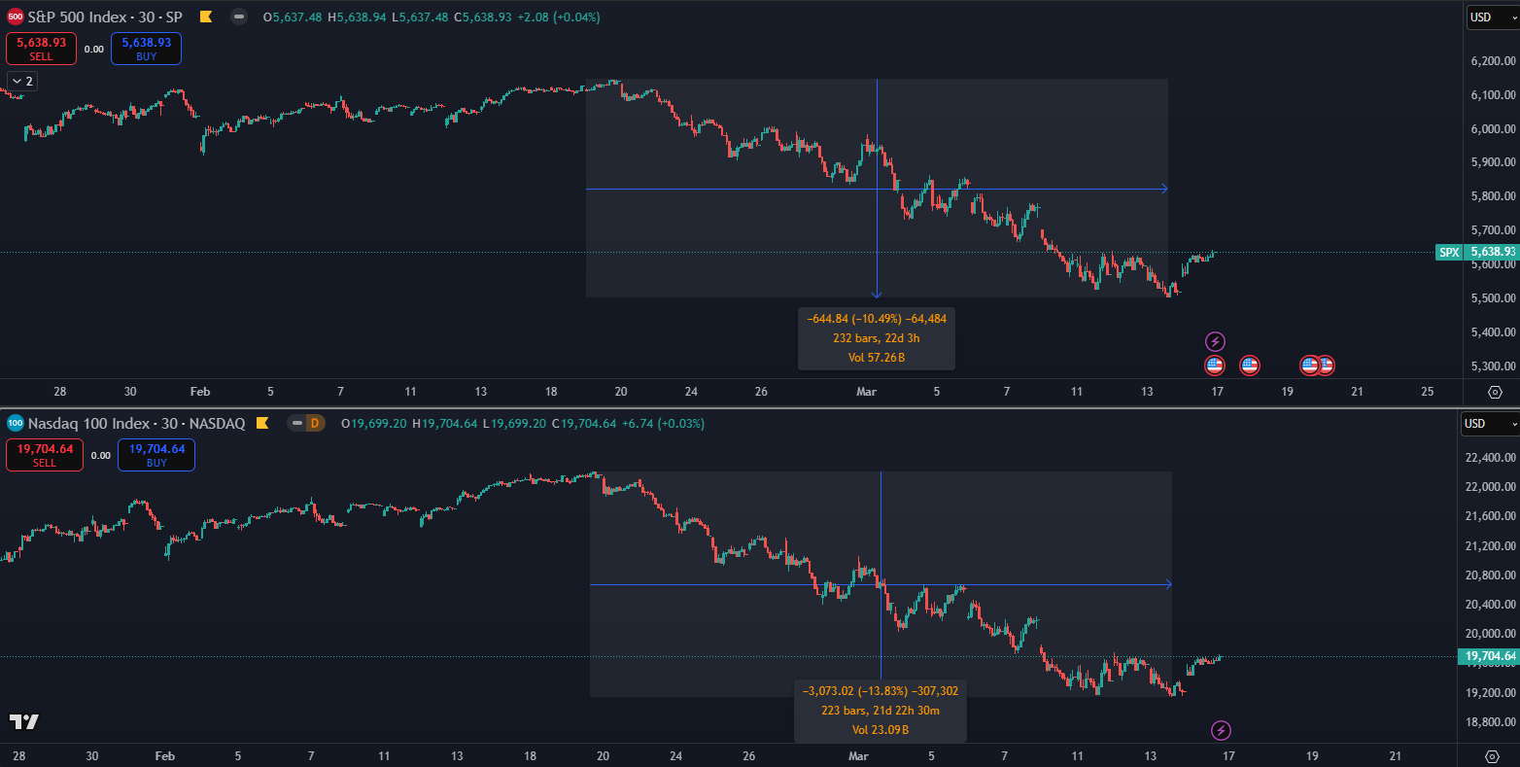This screenshot has width=1520, height=767.
Task: Click the yellow flag on S&P 500 chart
Action: [x=205, y=17]
